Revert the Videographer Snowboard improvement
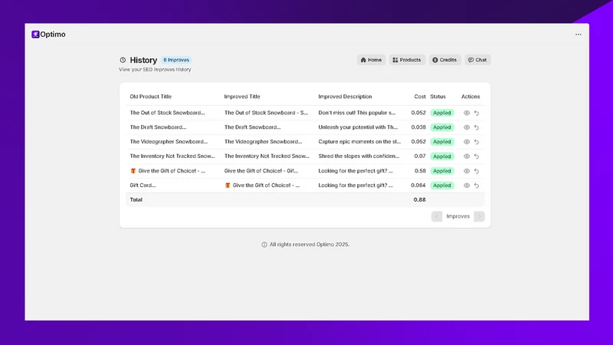 pos(477,142)
